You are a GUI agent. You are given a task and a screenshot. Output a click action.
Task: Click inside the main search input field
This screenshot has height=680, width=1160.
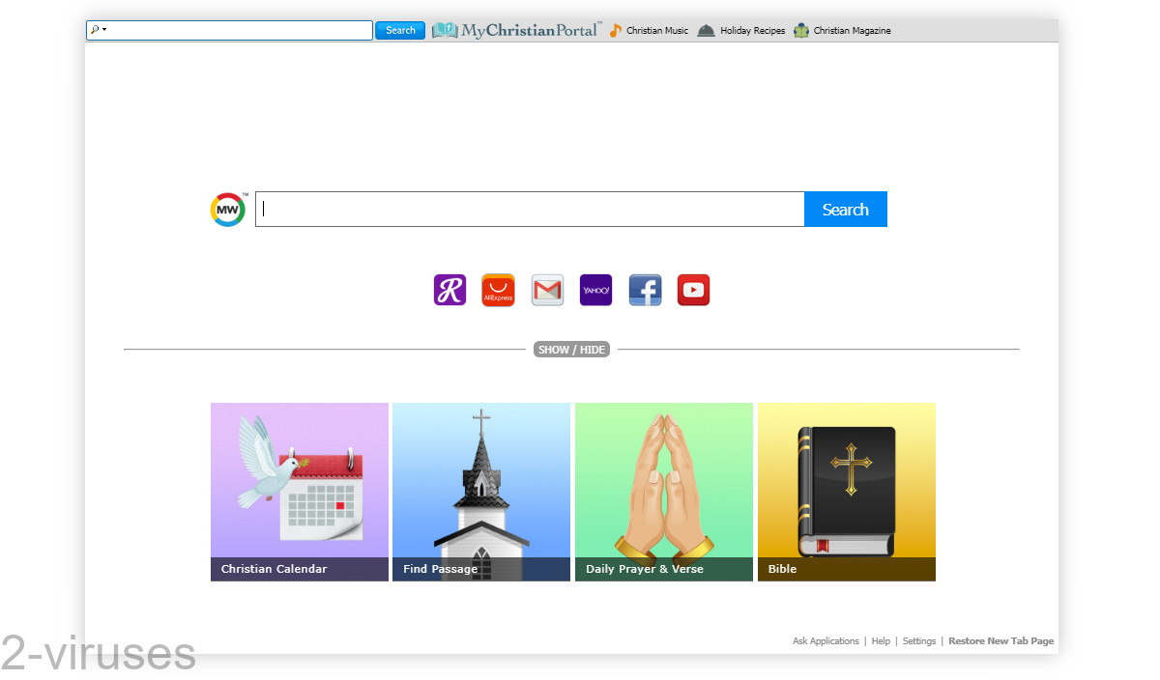[x=530, y=209]
